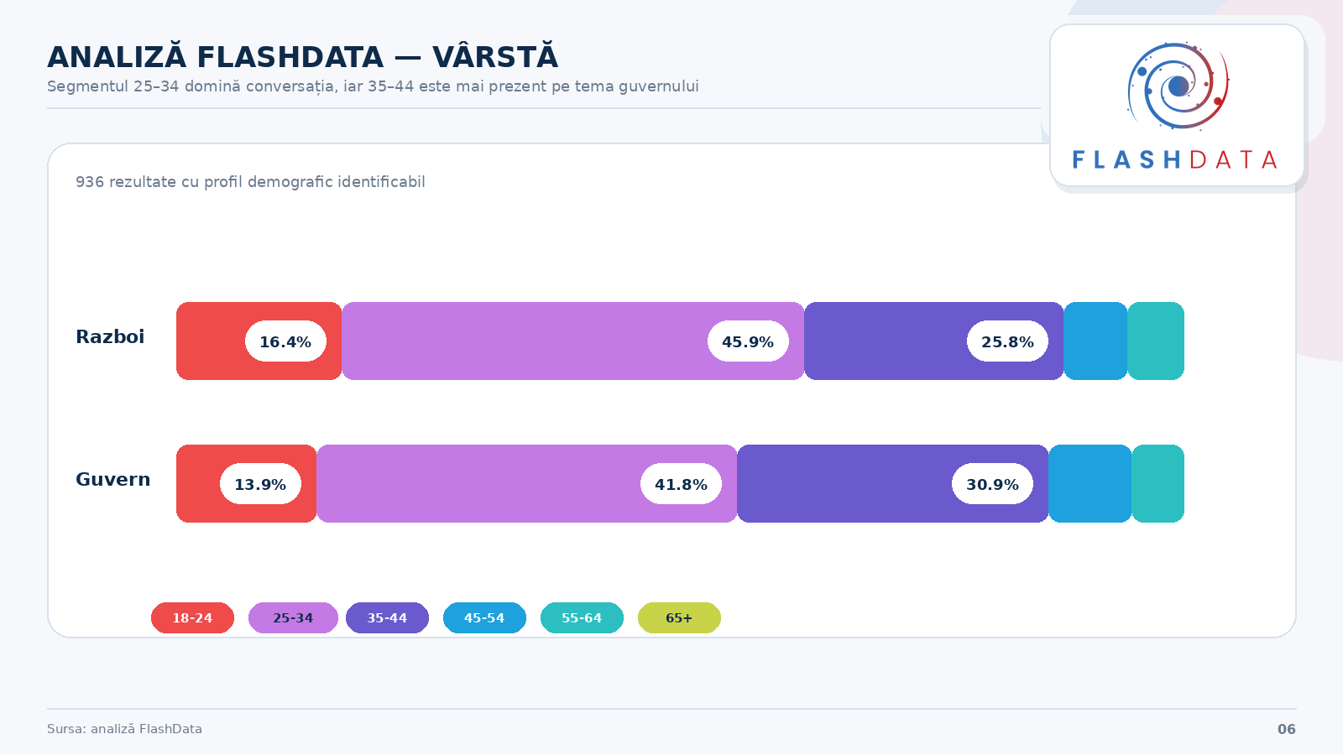
Task: Select the 55-64 legend pill
Action: (582, 618)
